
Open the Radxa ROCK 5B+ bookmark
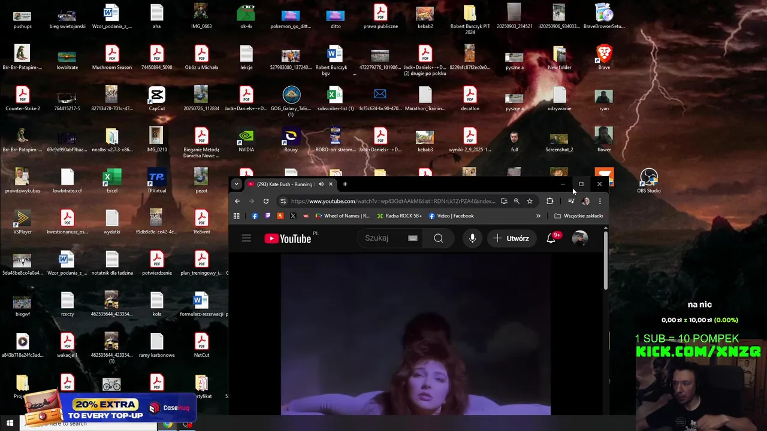coord(400,216)
